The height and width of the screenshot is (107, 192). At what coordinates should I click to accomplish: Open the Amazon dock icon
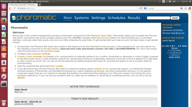[4, 63]
